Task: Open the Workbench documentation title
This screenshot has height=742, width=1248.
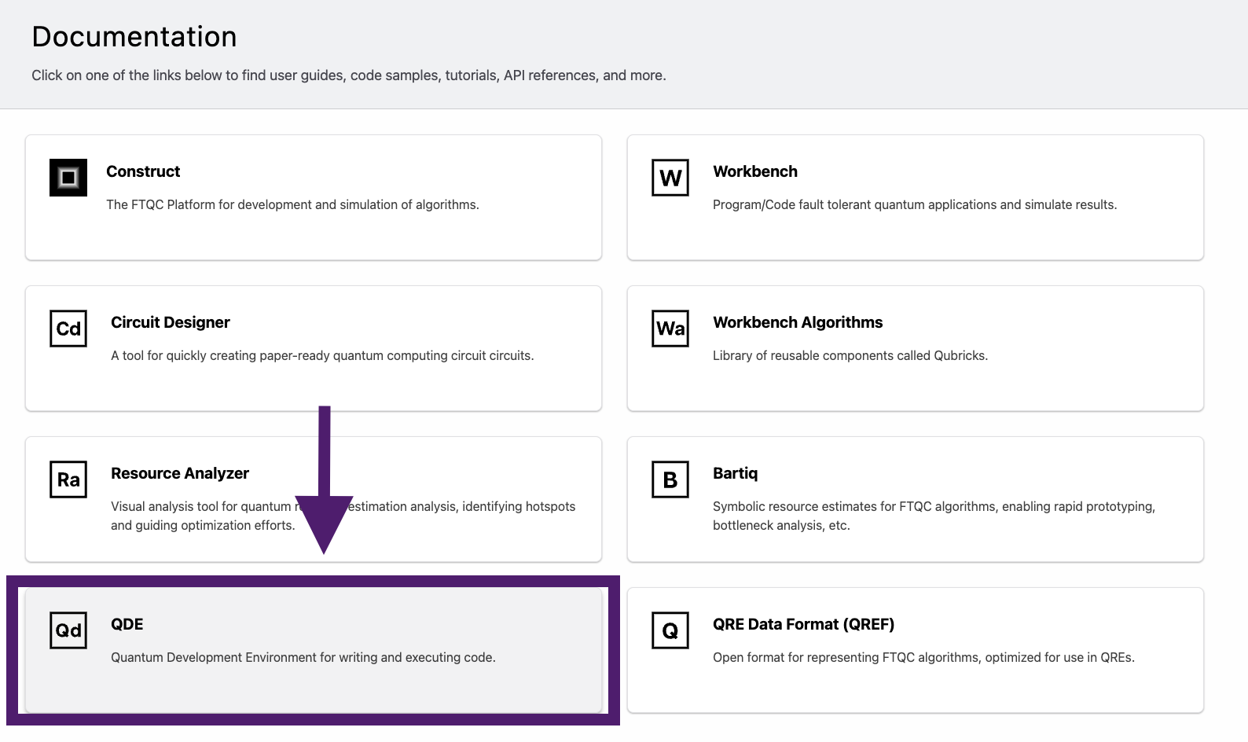Action: (755, 171)
